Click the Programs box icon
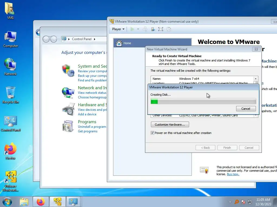Viewport: 277px width, 207px height. 68,126
